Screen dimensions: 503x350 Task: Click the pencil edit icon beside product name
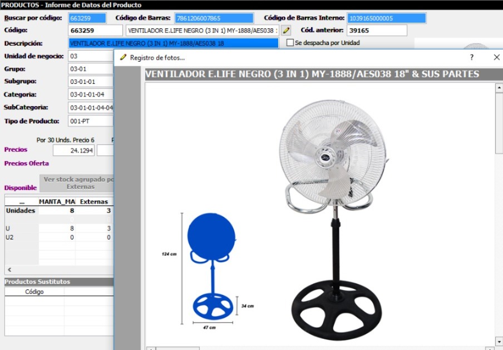[286, 30]
